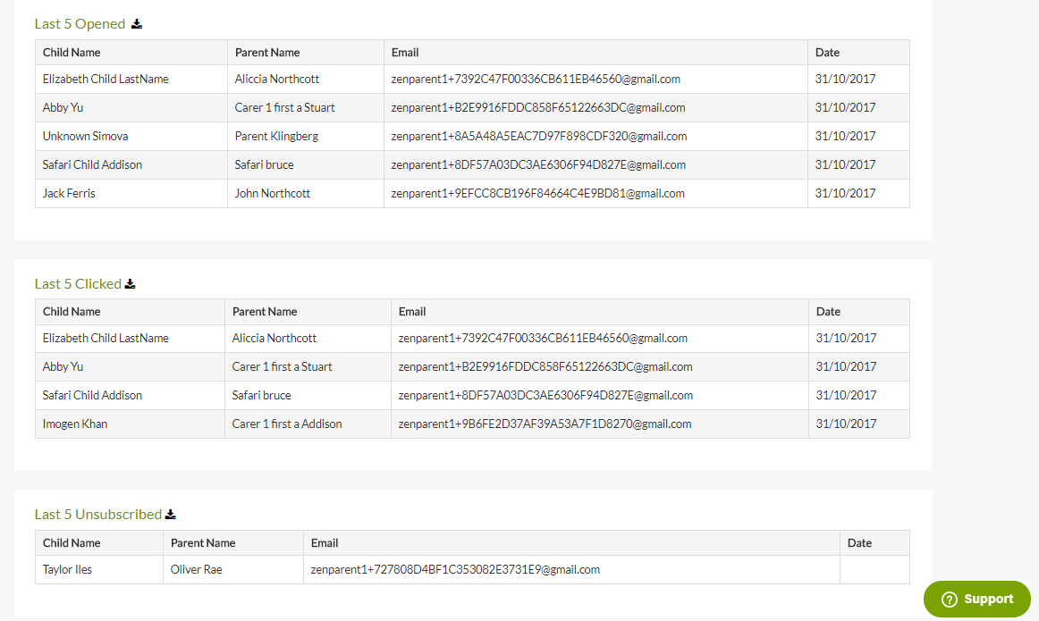The image size is (1039, 621).
Task: Click Aliccia Northcott in Last 5 Clicked
Action: pos(275,338)
